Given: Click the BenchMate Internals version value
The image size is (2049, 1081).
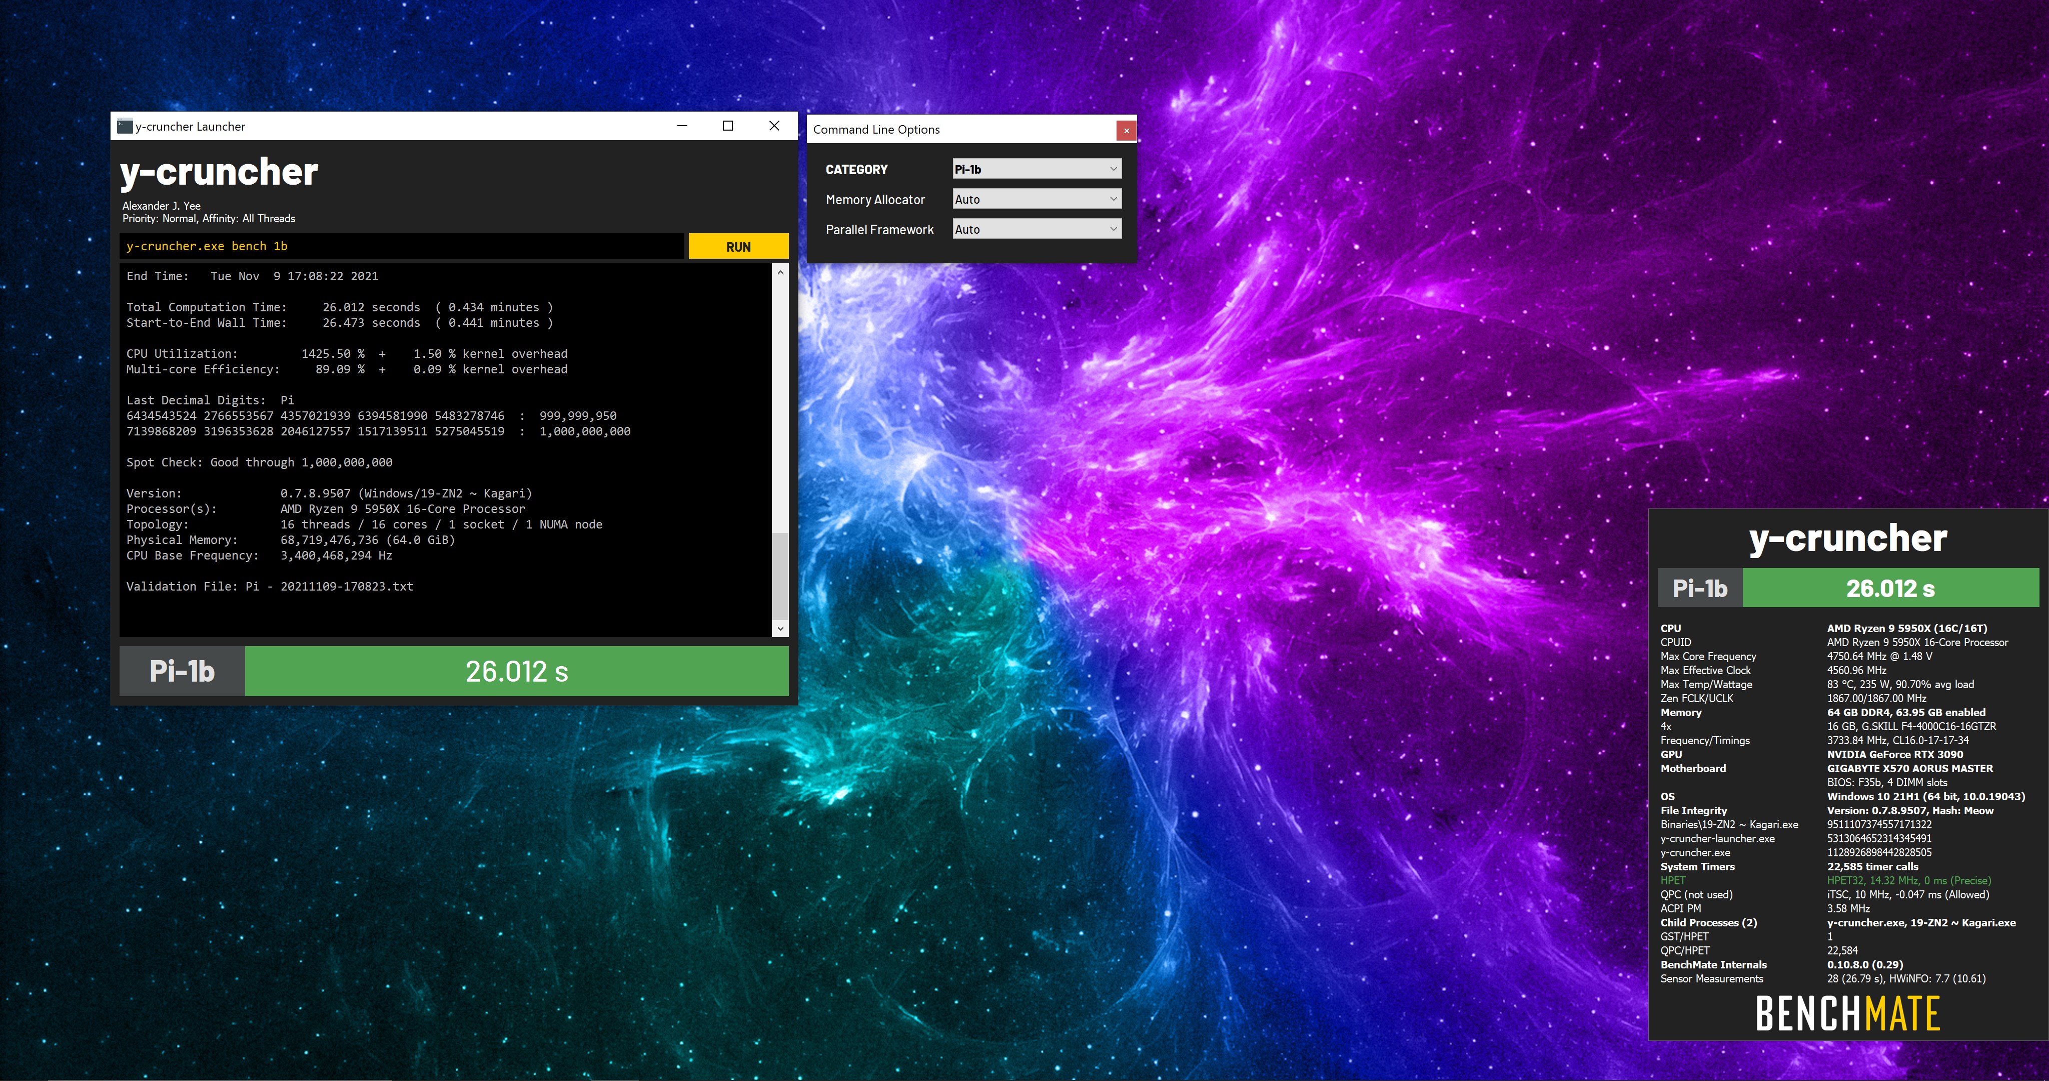Looking at the screenshot, I should [x=1864, y=965].
